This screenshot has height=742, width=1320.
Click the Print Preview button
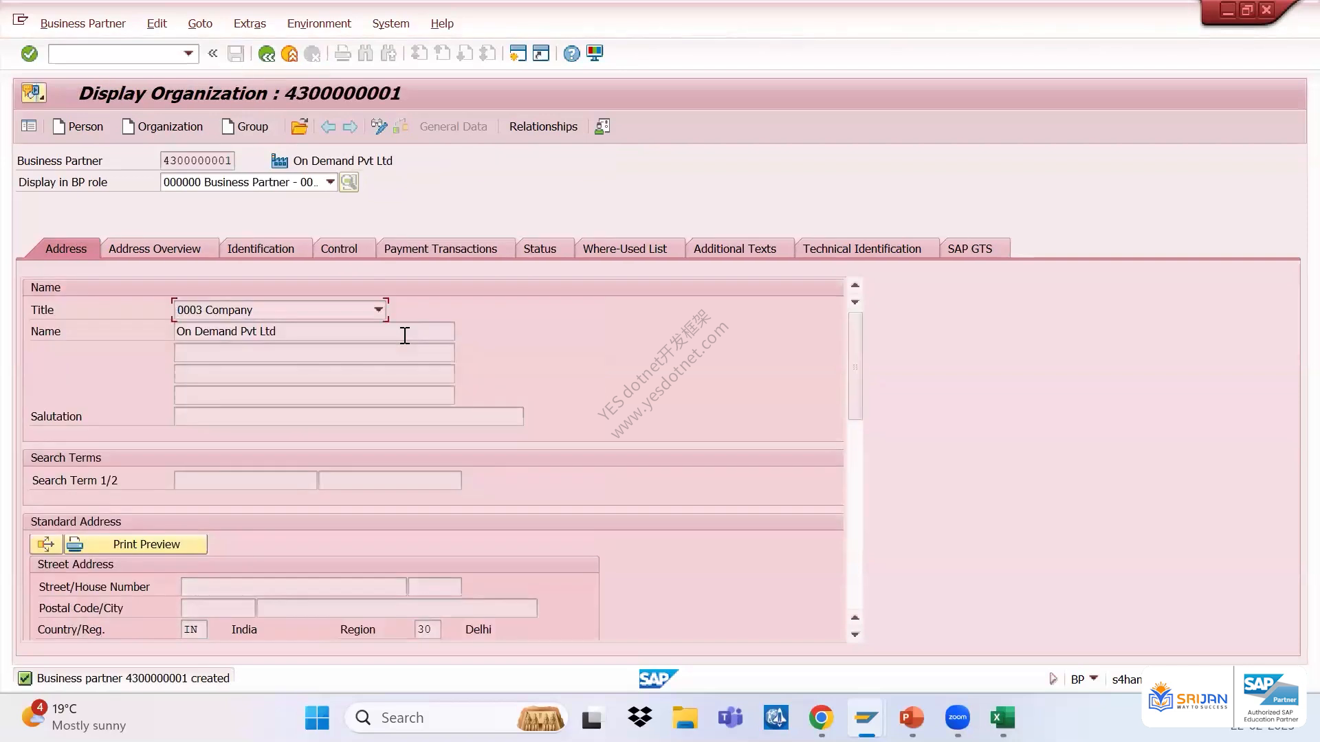point(136,544)
